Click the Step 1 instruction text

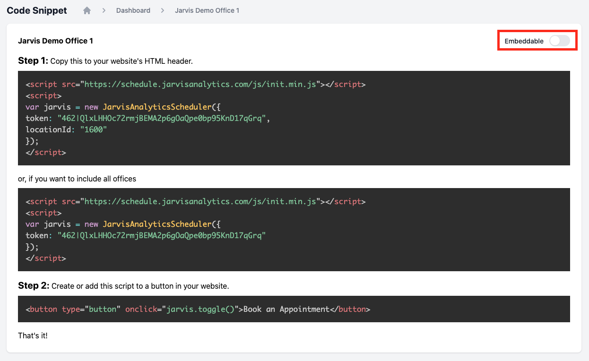105,61
